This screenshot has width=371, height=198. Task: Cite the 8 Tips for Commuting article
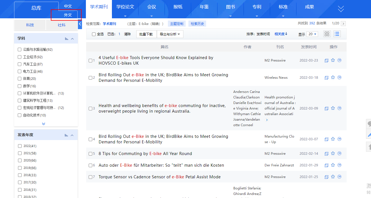339,153
